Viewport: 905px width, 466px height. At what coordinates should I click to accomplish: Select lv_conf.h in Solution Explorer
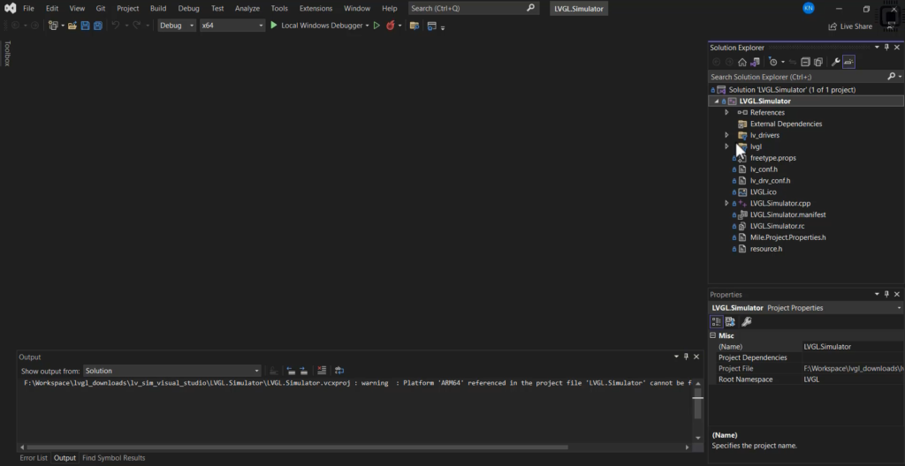point(763,169)
